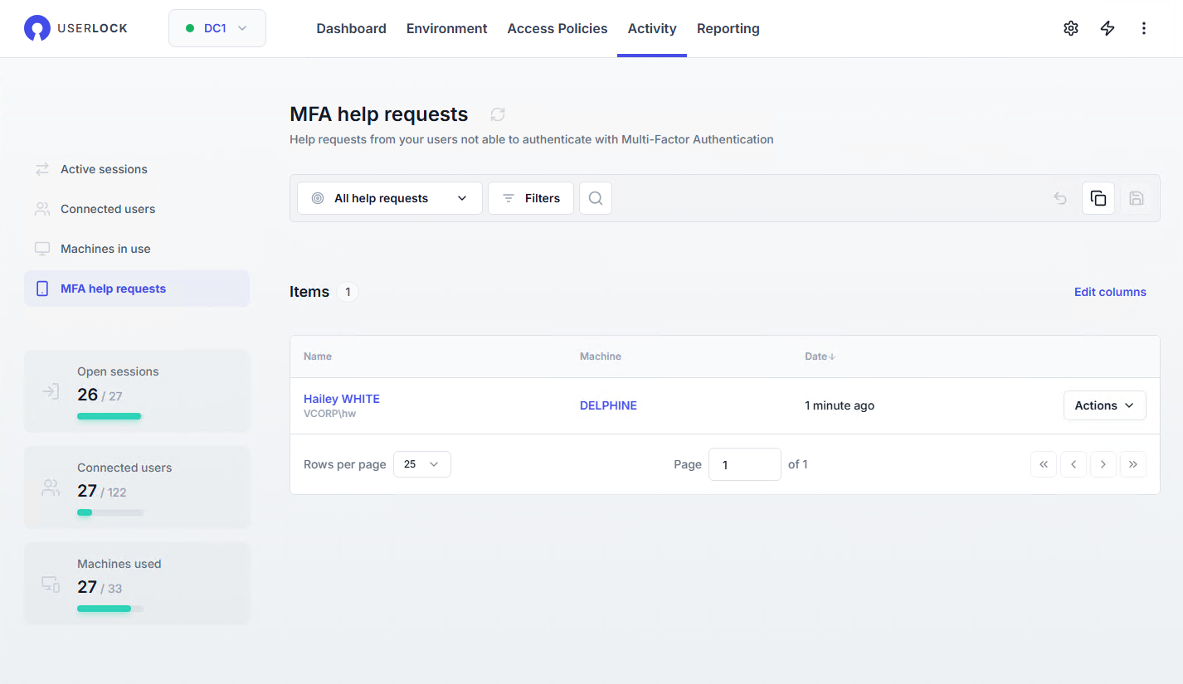The width and height of the screenshot is (1183, 684).
Task: Expand the DC1 server dropdown
Action: [x=217, y=28]
